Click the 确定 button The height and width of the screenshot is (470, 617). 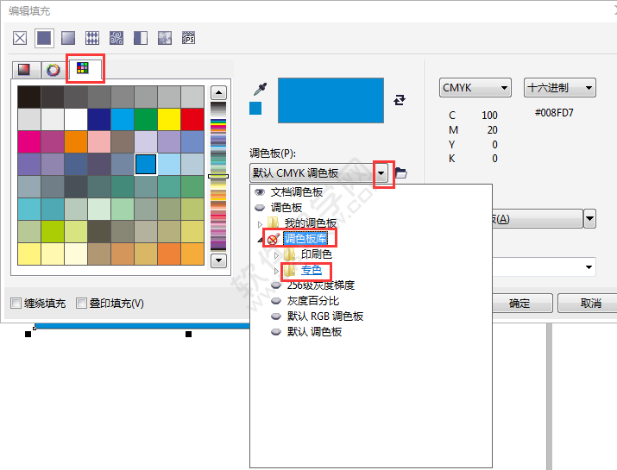tap(519, 304)
